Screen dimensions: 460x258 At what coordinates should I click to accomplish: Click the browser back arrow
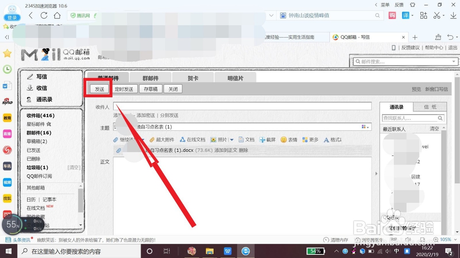(31, 16)
